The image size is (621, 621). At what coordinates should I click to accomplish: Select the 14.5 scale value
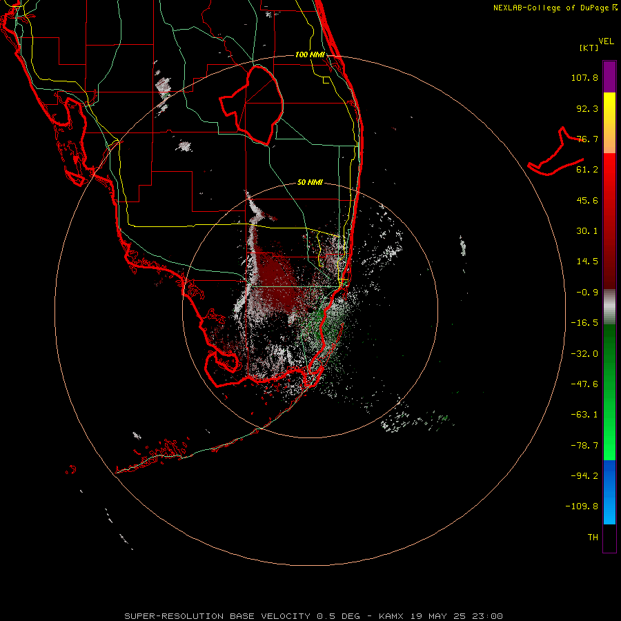point(587,262)
